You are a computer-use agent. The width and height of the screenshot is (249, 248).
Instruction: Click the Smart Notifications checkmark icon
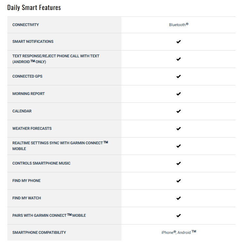pos(179,42)
